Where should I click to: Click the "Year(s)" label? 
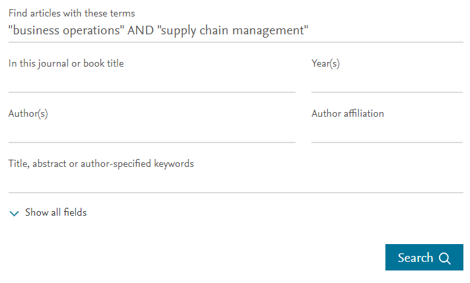click(x=325, y=63)
